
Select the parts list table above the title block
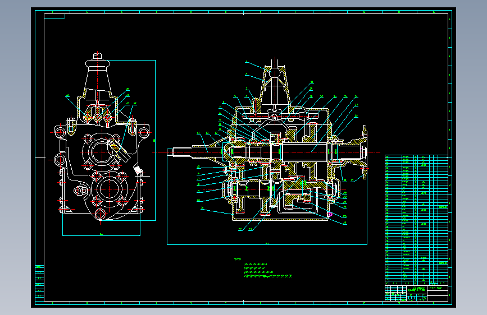tap(416, 220)
